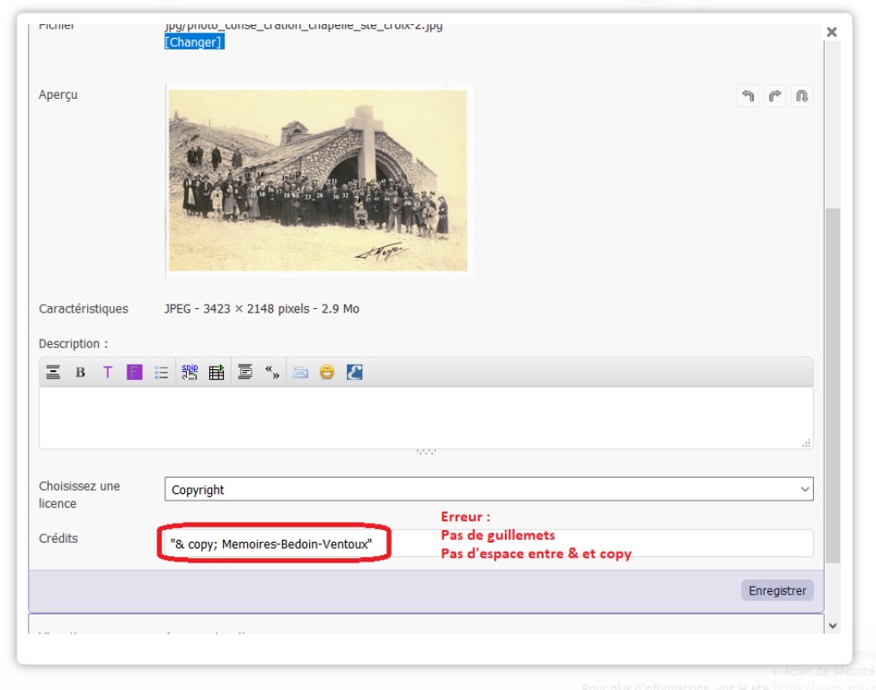This screenshot has width=876, height=690.
Task: Flip the image 180 degrees
Action: 801,96
